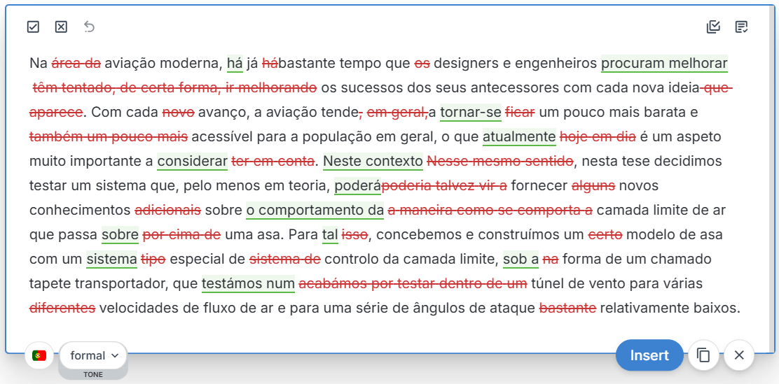This screenshot has height=384, width=779.
Task: Click the document with checkmark icon
Action: pyautogui.click(x=741, y=27)
